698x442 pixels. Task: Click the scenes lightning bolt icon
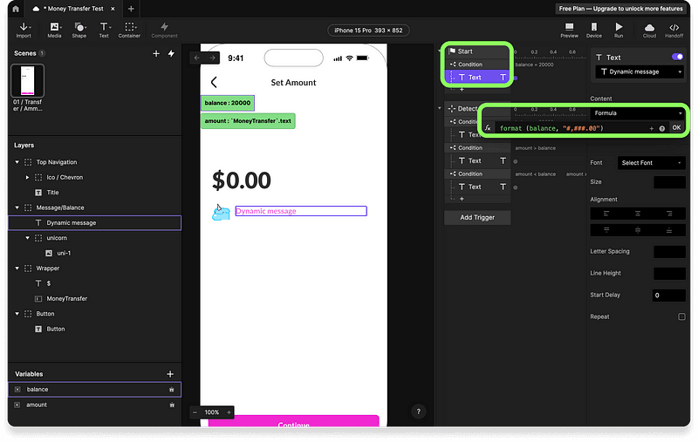point(171,53)
